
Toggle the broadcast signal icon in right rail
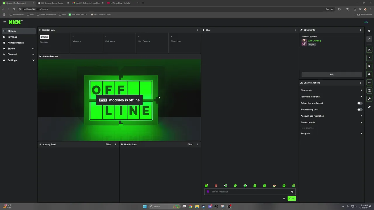point(369,82)
